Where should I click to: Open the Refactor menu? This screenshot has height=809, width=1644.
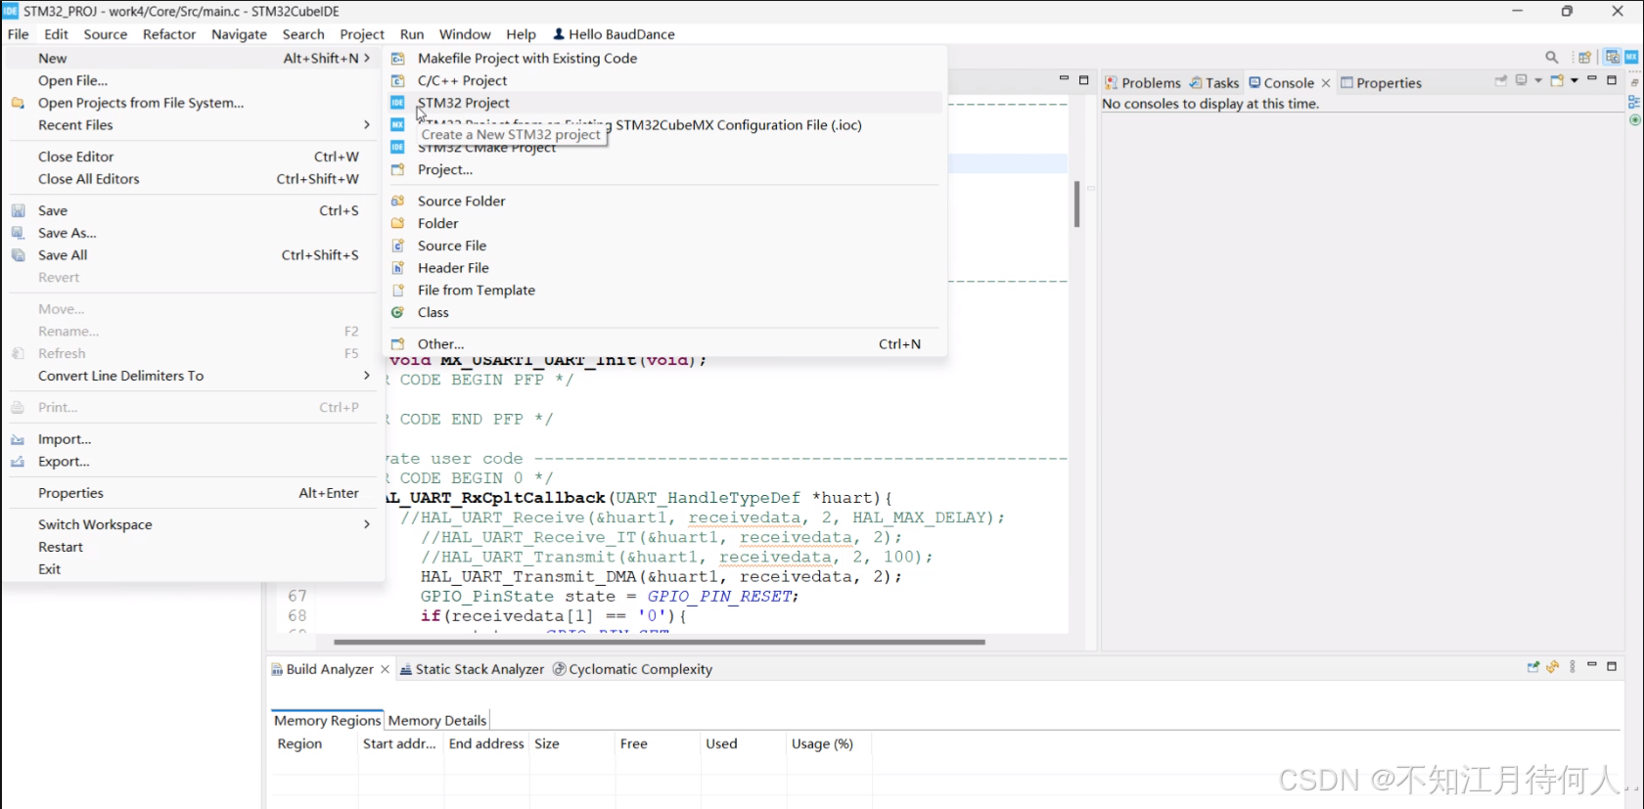(169, 34)
